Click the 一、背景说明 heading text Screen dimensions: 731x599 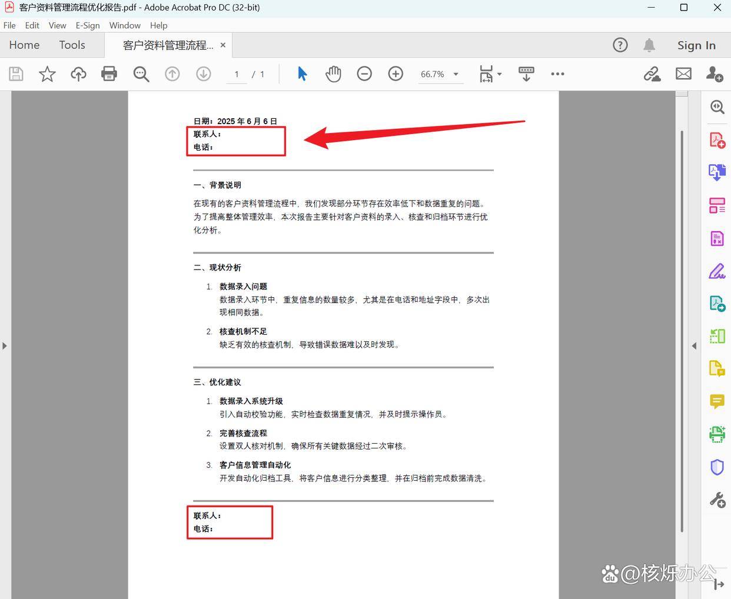(x=217, y=185)
